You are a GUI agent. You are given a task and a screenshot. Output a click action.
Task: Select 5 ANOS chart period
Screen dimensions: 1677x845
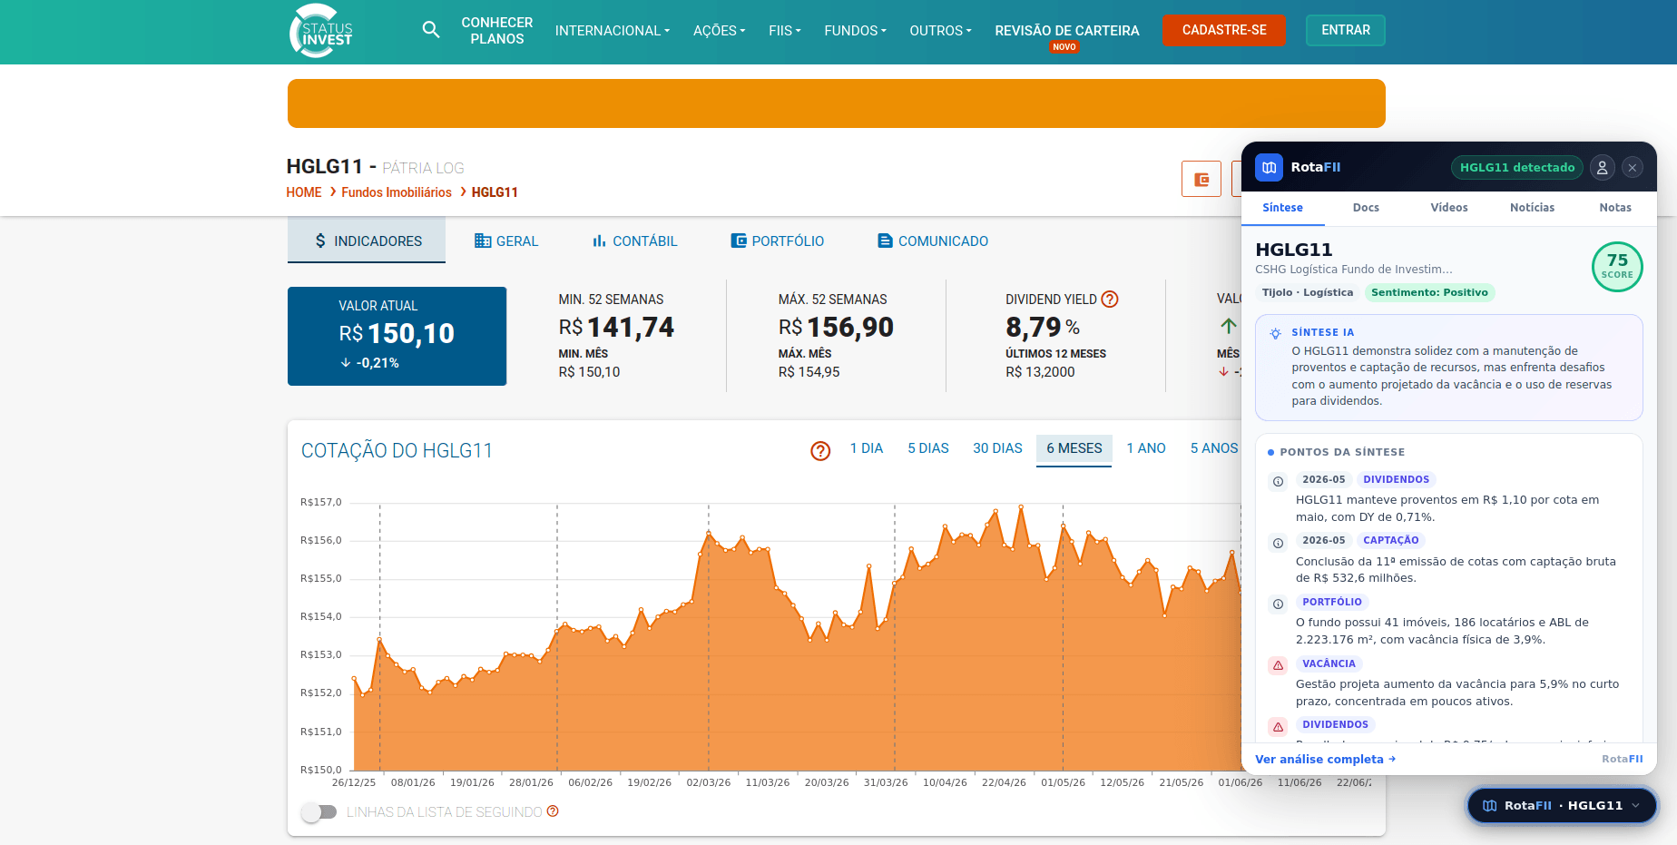1213,448
